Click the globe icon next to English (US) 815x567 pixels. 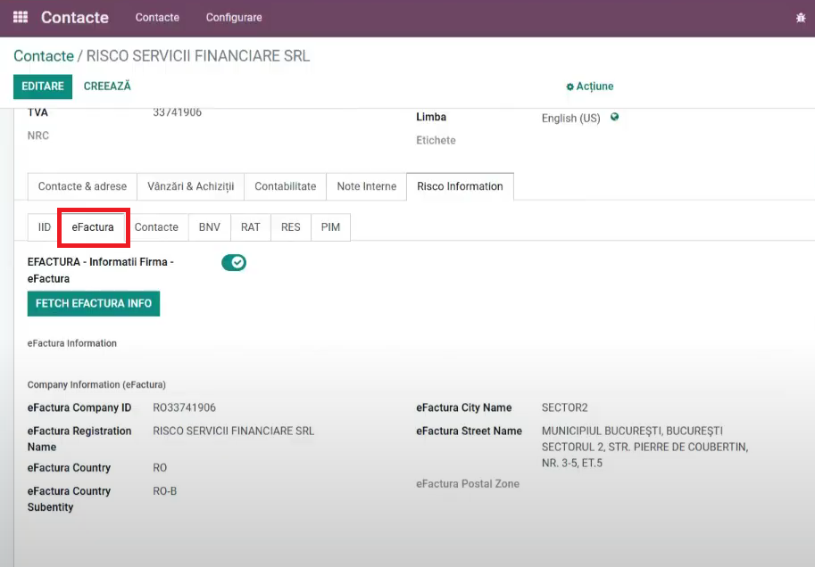click(x=614, y=118)
